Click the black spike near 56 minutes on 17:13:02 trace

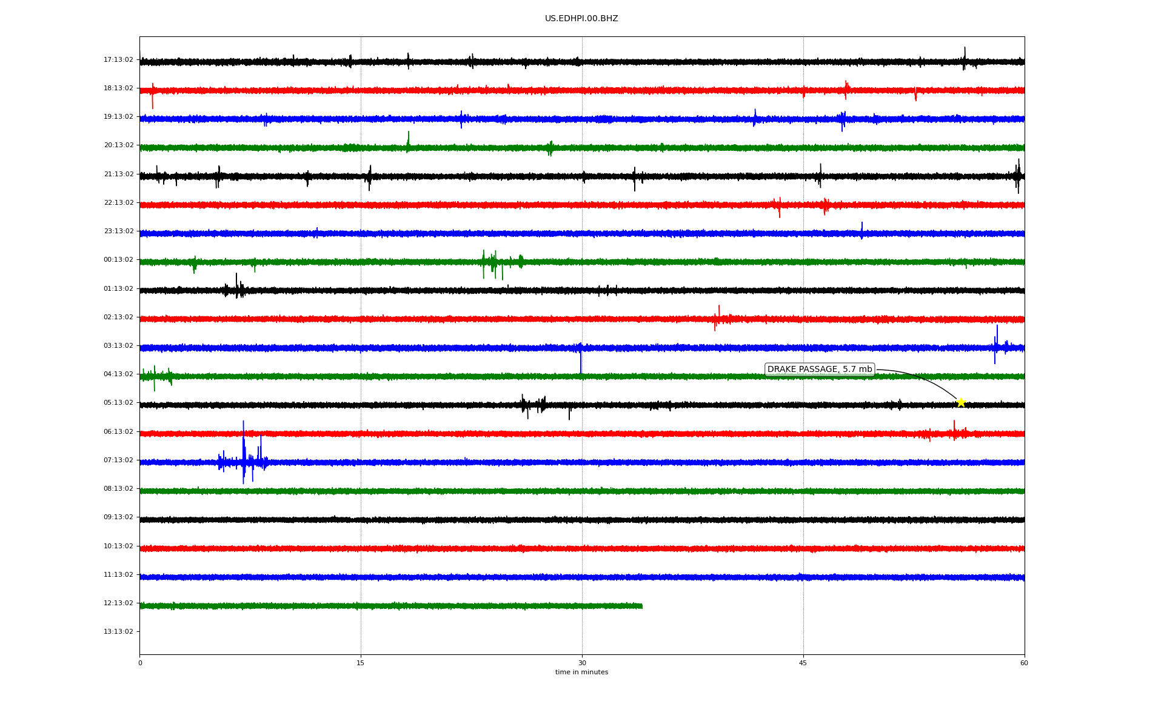965,58
